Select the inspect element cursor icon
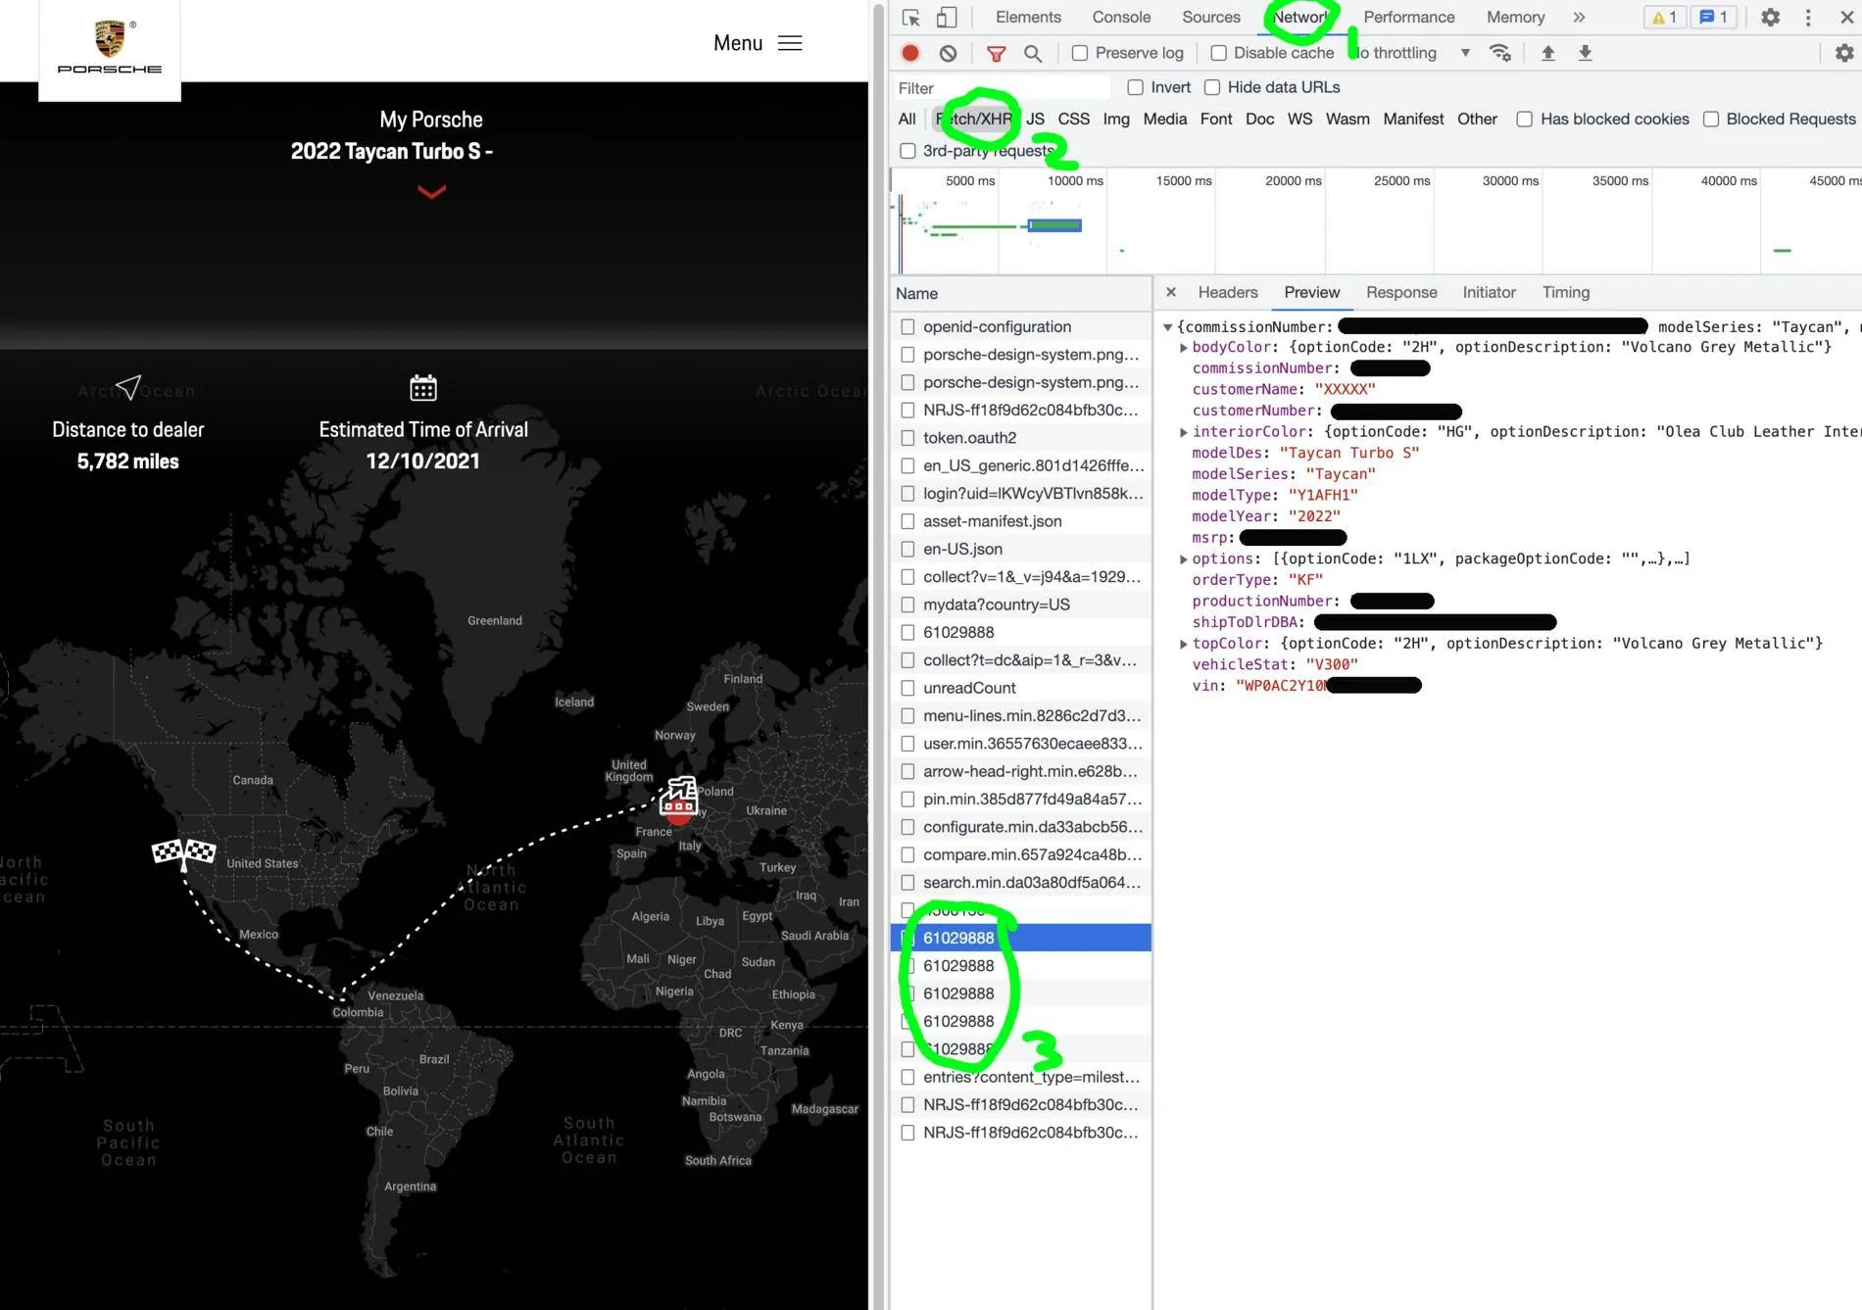Viewport: 1862px width, 1310px height. click(x=910, y=18)
